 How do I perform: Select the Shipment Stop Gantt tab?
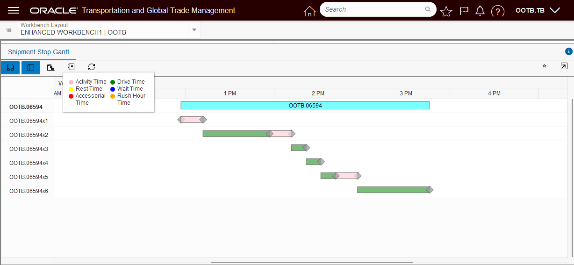tap(38, 52)
